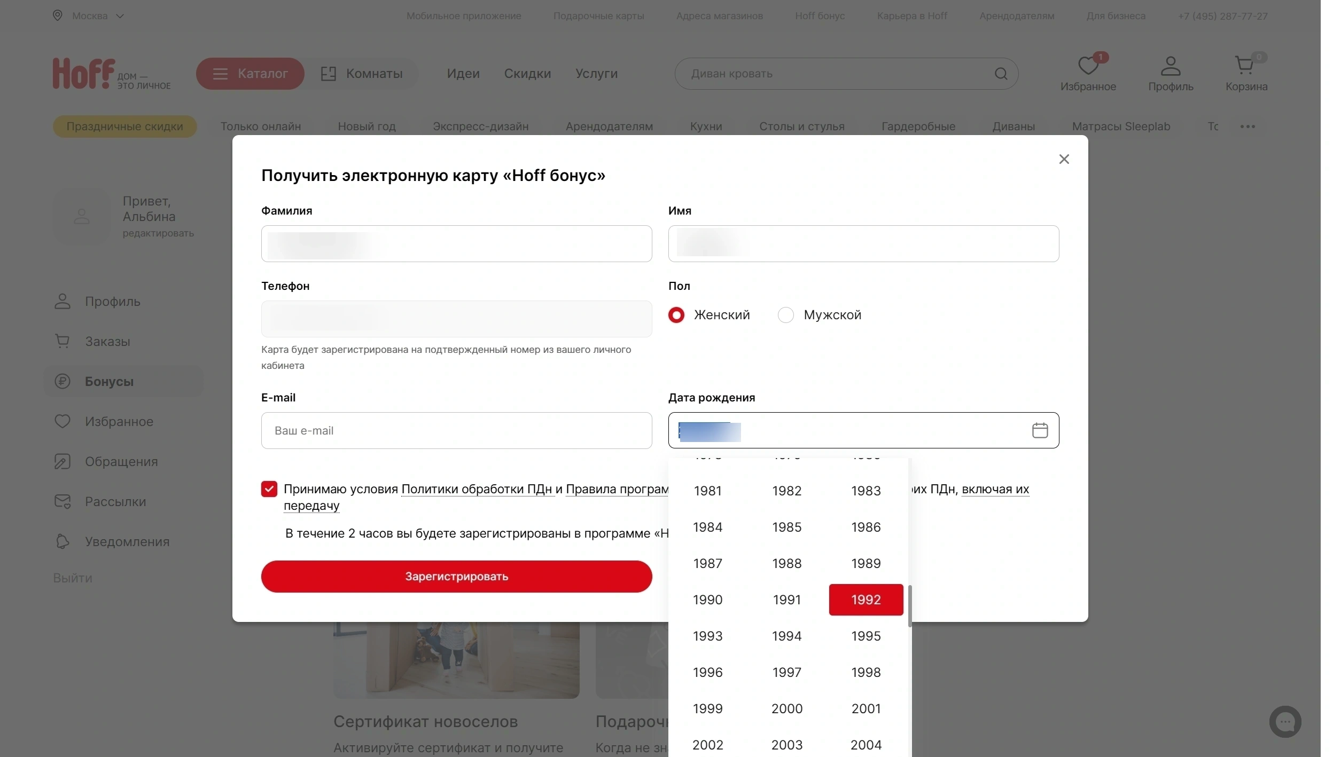Open the Корзина cart icon
The image size is (1333, 757).
[x=1245, y=65]
